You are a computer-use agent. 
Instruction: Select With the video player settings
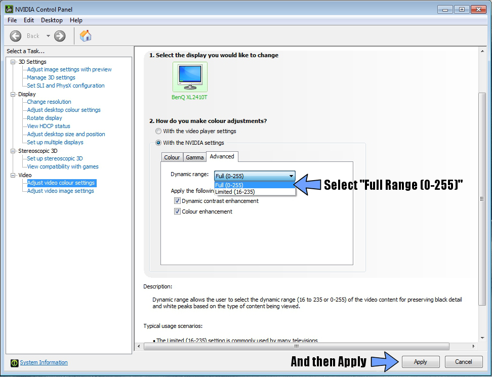click(158, 131)
